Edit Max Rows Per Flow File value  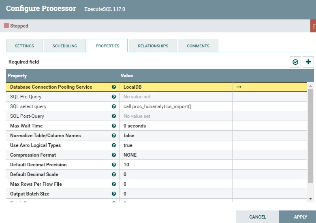(176, 184)
